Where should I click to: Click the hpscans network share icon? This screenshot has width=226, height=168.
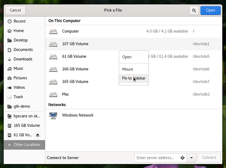click(9, 116)
